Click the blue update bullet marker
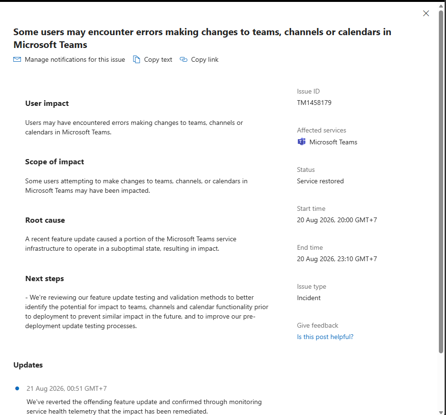This screenshot has width=446, height=415. 17,388
